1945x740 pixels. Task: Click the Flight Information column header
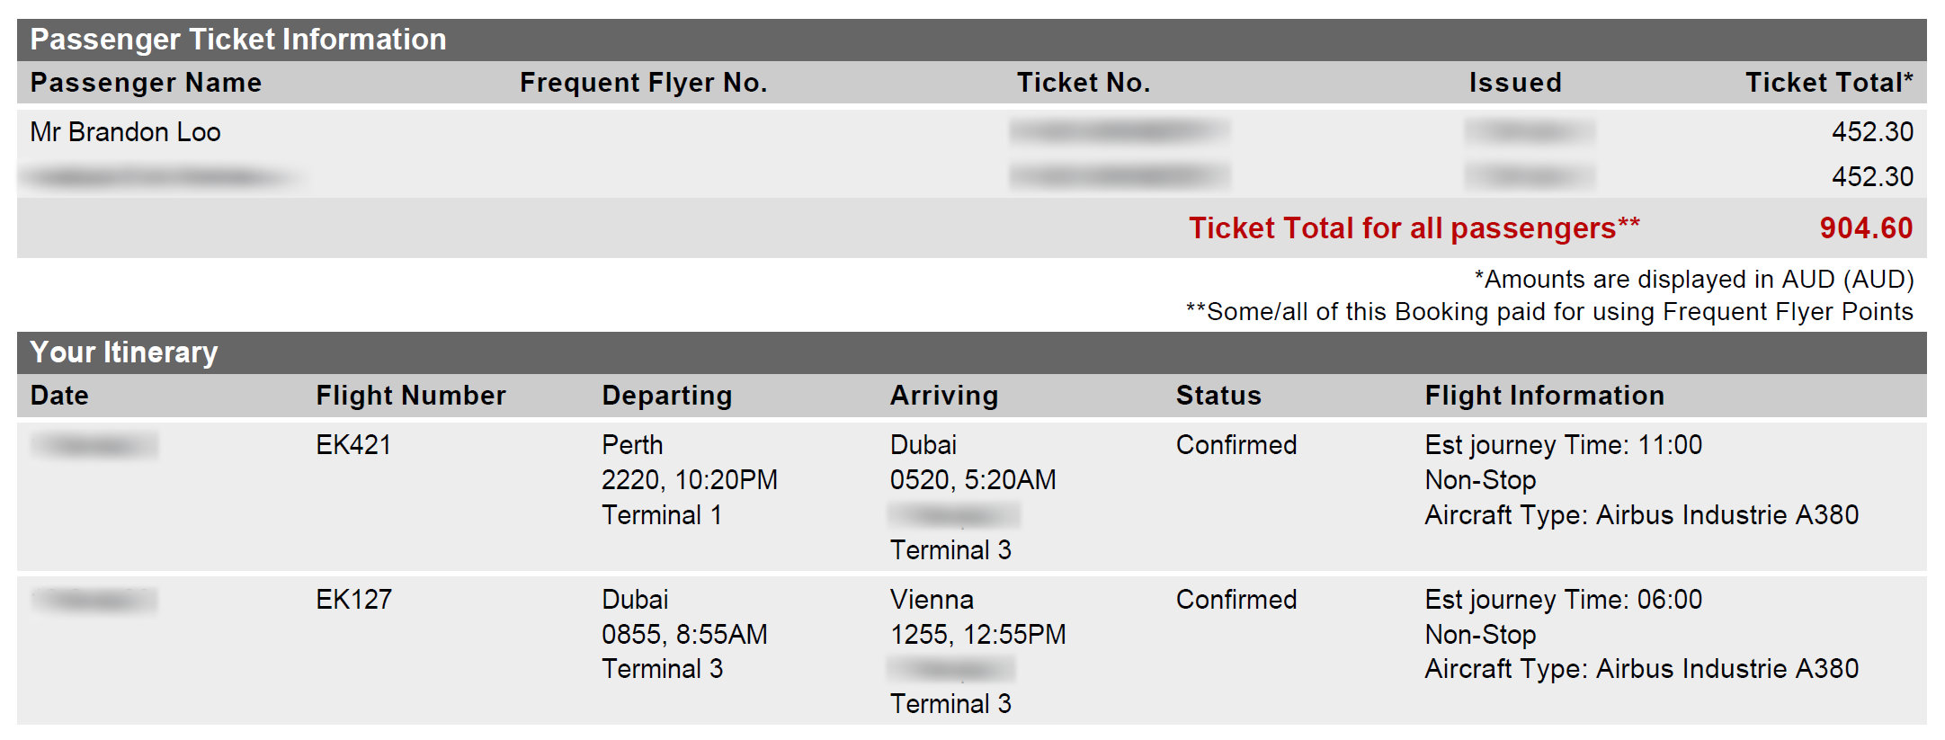1544,396
